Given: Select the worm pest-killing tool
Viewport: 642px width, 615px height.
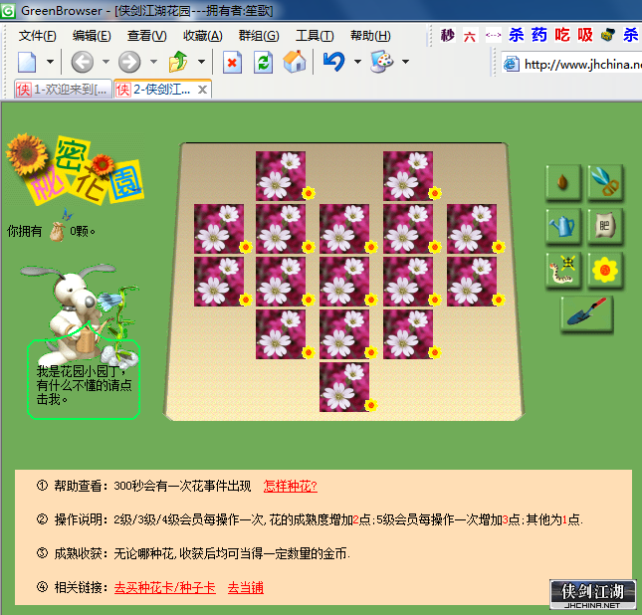Looking at the screenshot, I should (563, 271).
